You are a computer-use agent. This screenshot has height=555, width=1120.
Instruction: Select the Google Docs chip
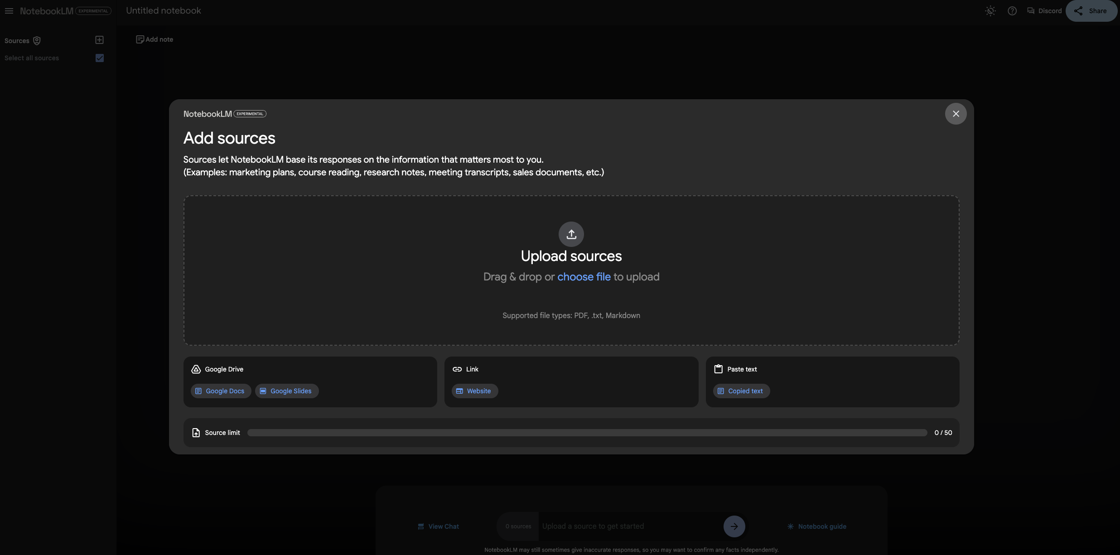coord(221,391)
